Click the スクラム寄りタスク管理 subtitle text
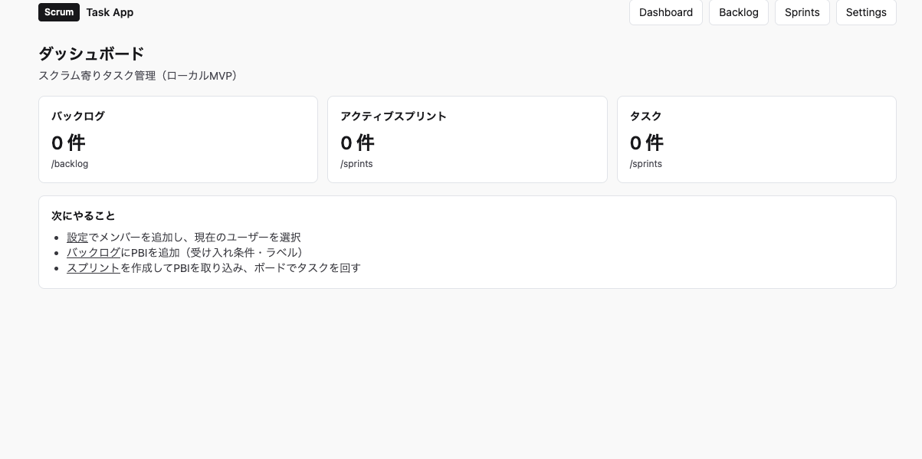The width and height of the screenshot is (922, 459). [x=138, y=75]
